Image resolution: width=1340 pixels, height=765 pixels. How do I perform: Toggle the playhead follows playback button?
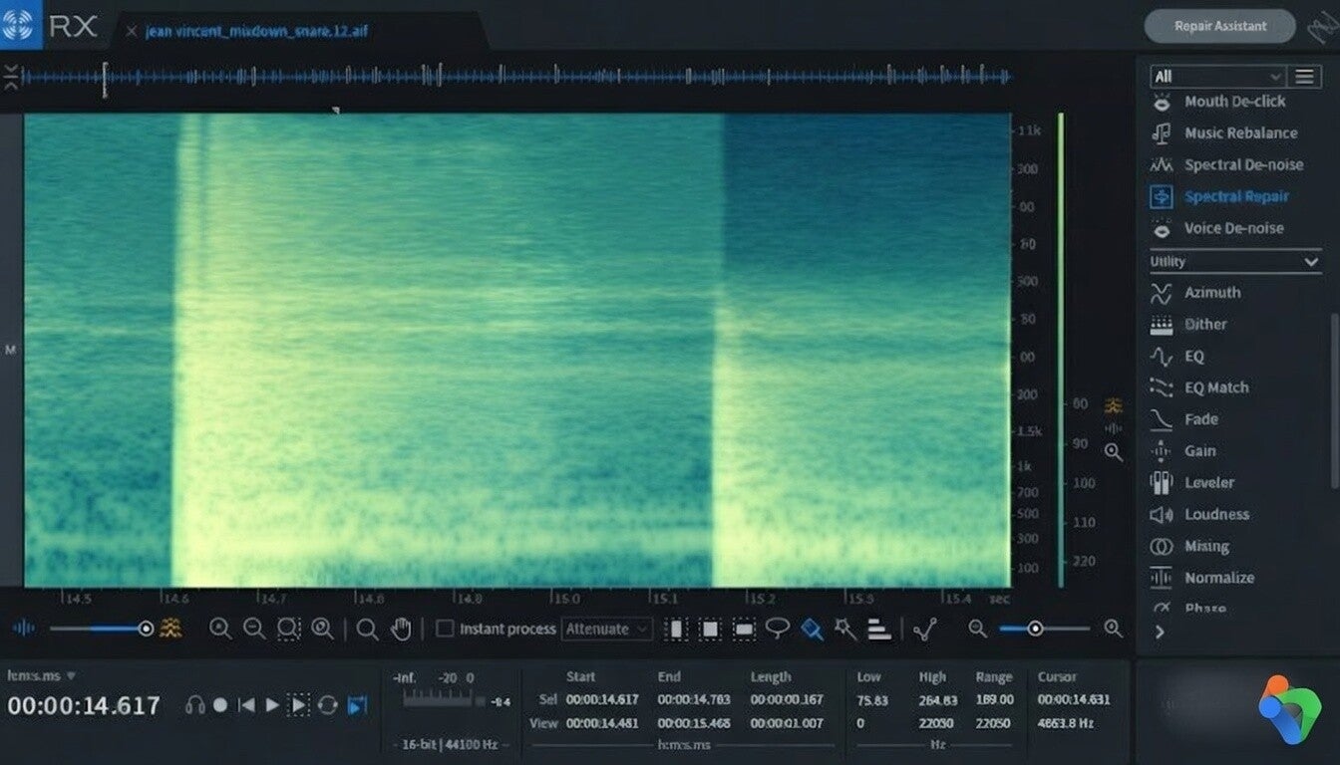pyautogui.click(x=357, y=705)
